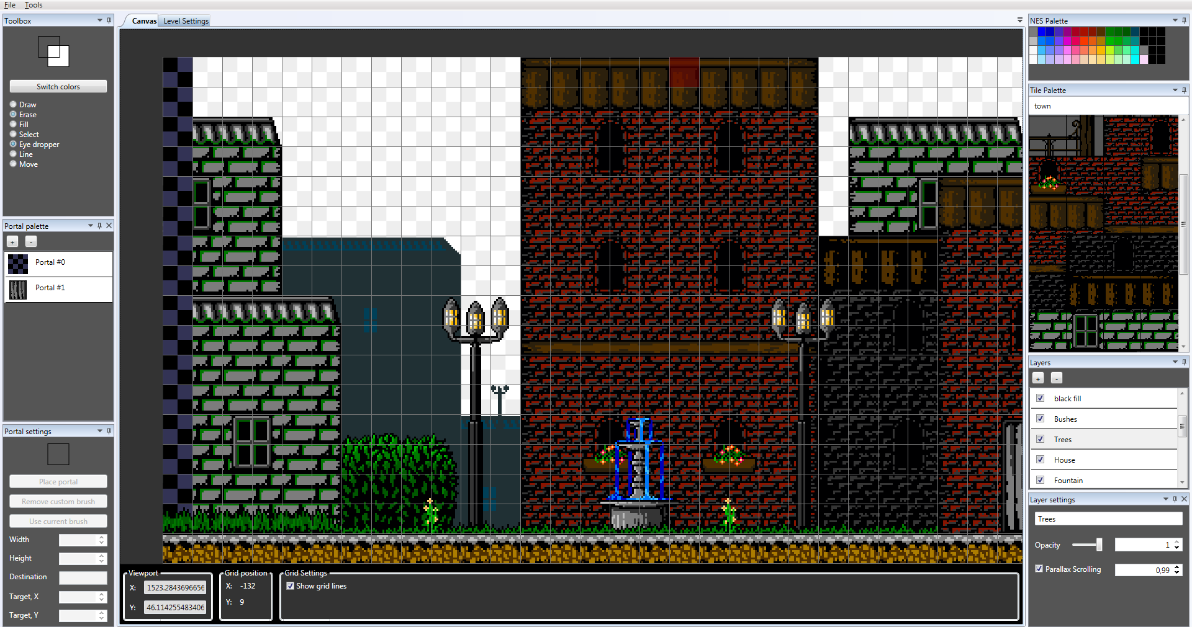Screen dimensions: 1192x627
Task: Delete layer with the minus button
Action: click(1057, 378)
